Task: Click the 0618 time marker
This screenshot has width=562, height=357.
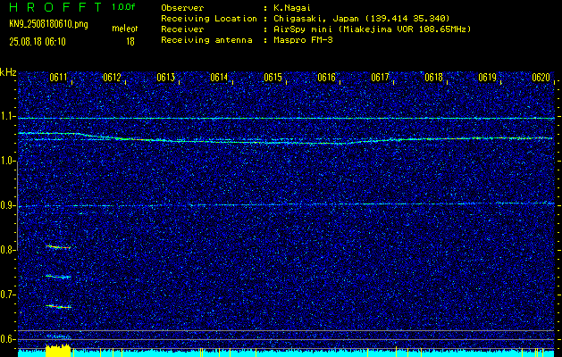Action: point(433,77)
